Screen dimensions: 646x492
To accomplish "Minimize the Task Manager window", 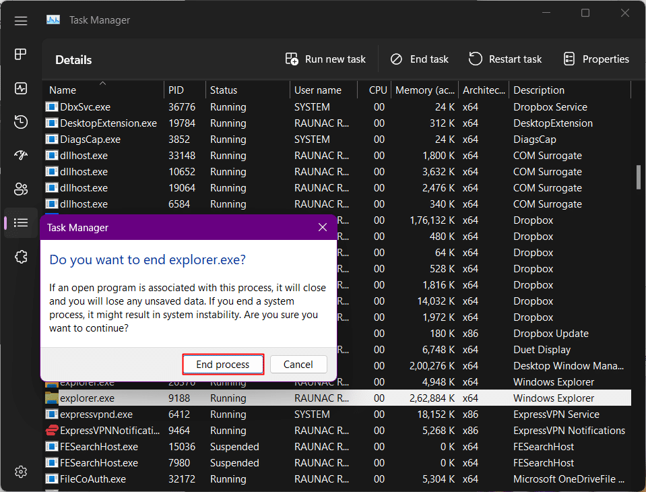I will point(546,13).
